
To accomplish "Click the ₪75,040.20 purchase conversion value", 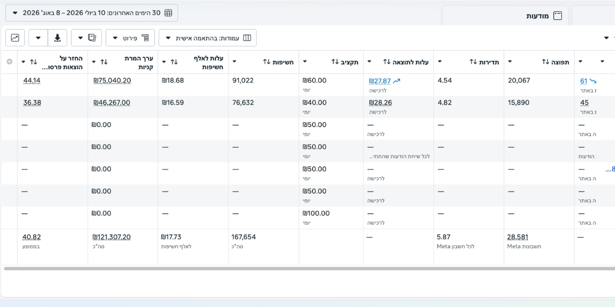I will (112, 81).
